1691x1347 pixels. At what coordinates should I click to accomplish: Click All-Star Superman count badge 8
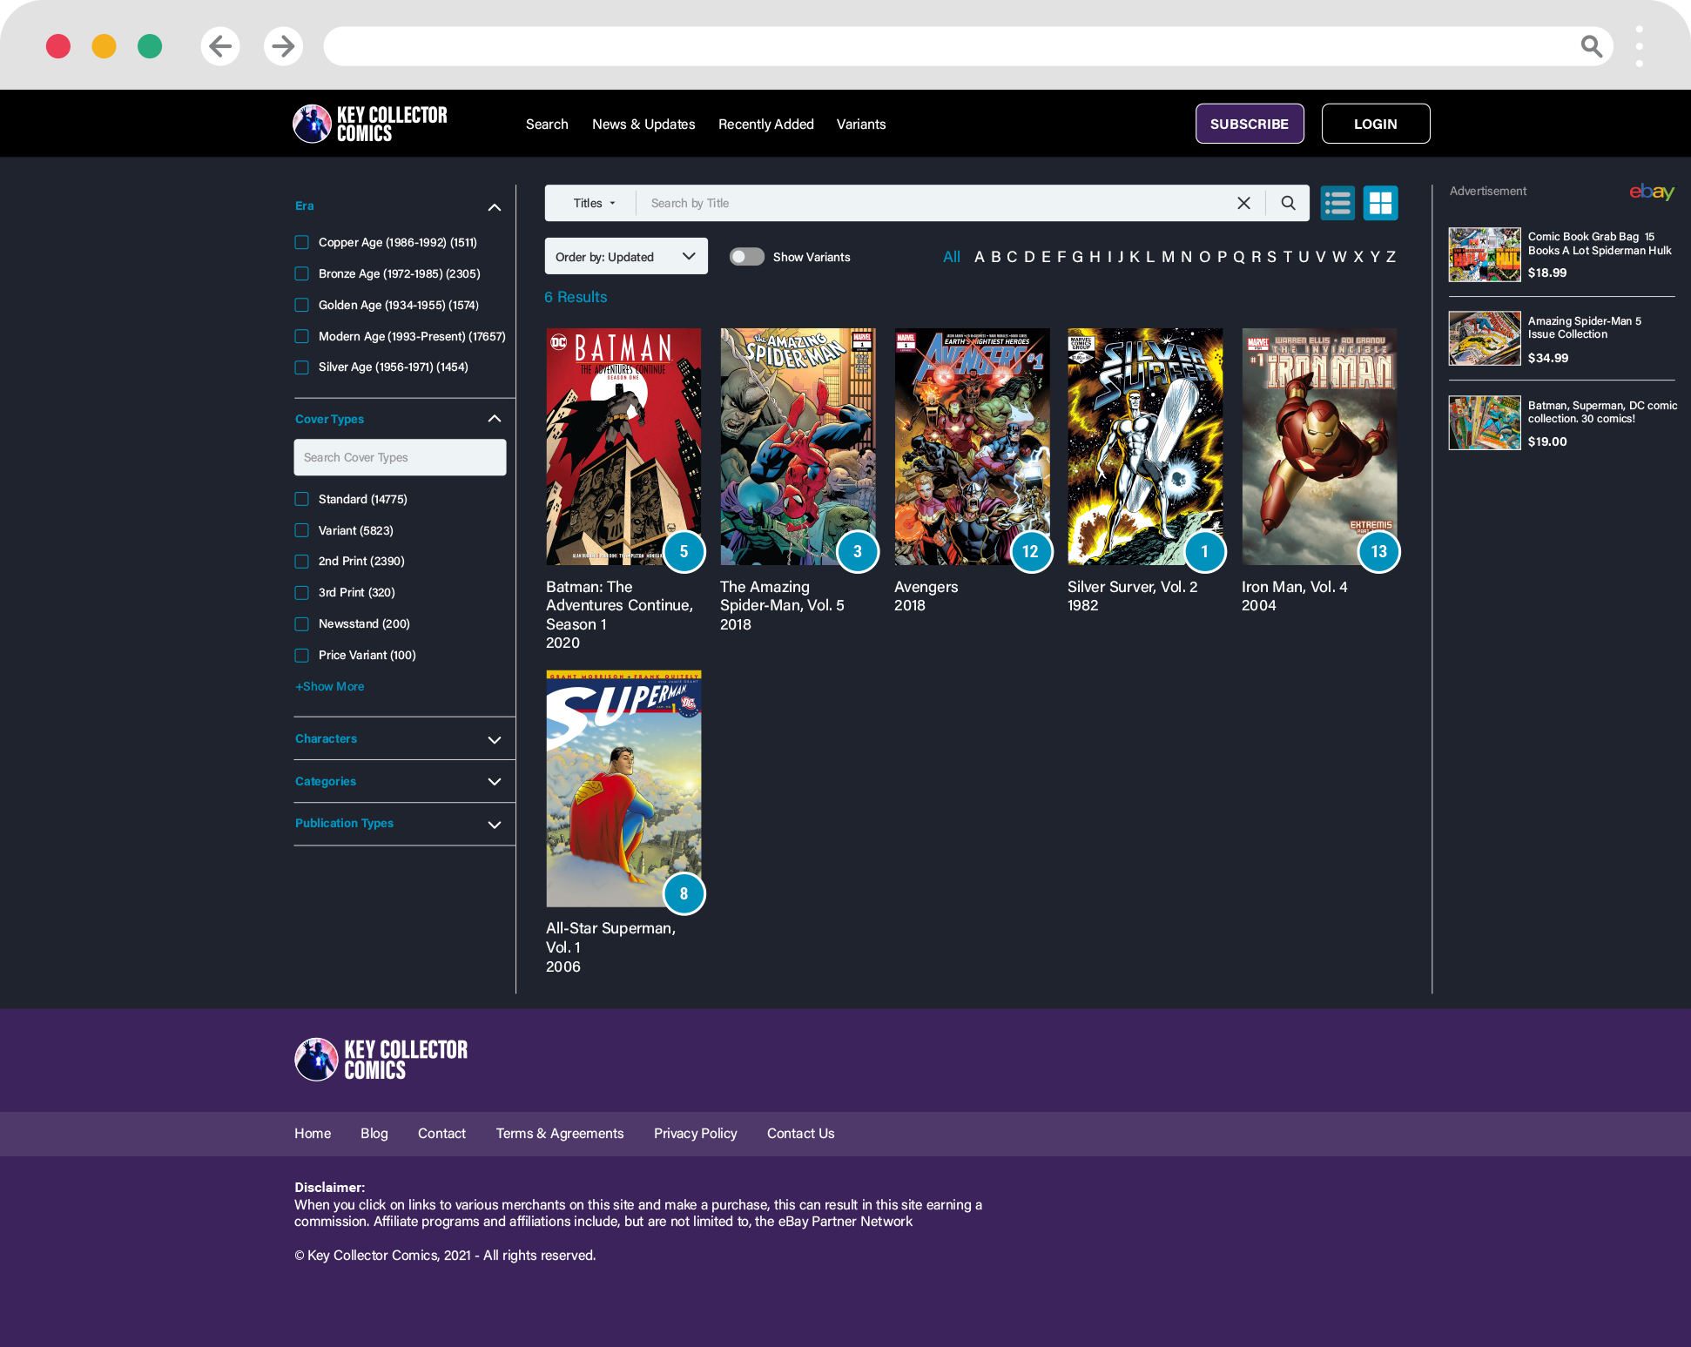click(684, 893)
